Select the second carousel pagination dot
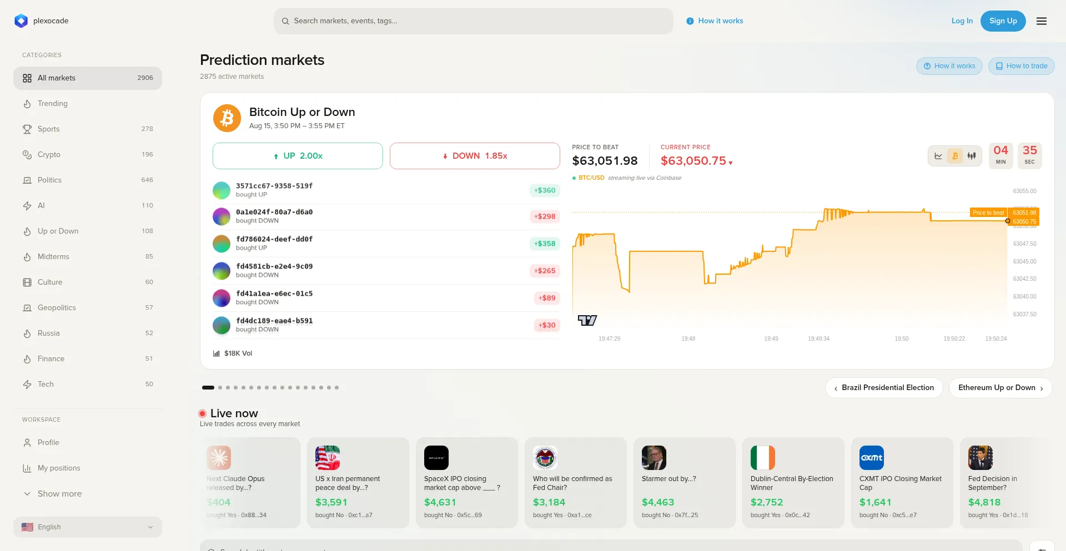The image size is (1066, 551). click(x=220, y=388)
